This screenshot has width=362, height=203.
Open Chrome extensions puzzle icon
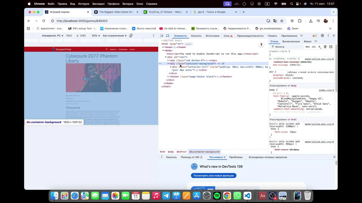click(x=300, y=21)
